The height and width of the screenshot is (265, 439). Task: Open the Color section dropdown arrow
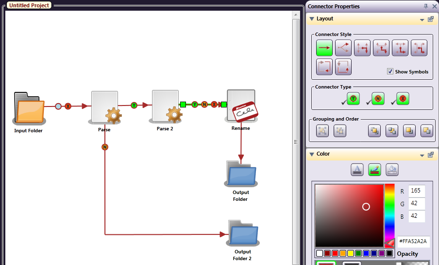(422, 155)
